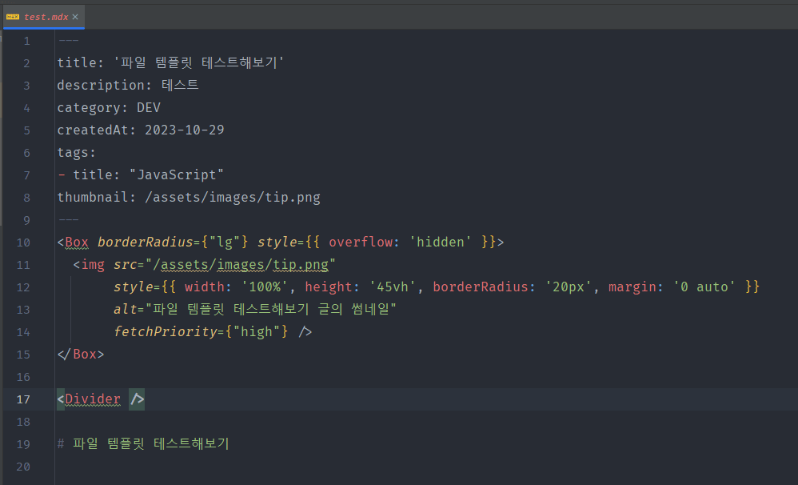Viewport: 798px width, 485px height.
Task: Click the thumbnail path on line 8
Action: click(233, 197)
